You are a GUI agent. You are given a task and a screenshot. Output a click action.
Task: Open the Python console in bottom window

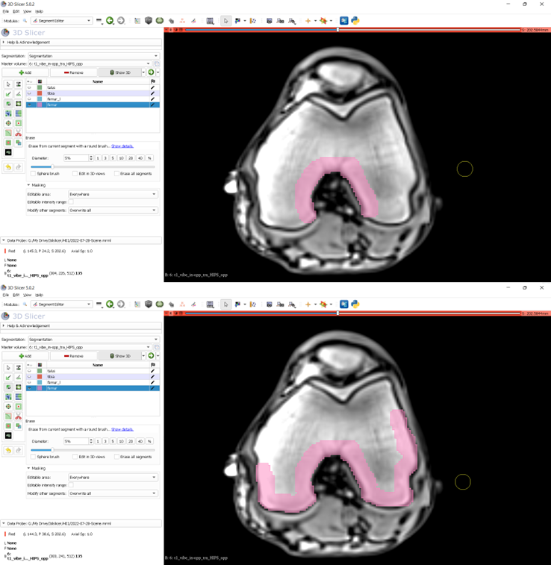point(355,304)
